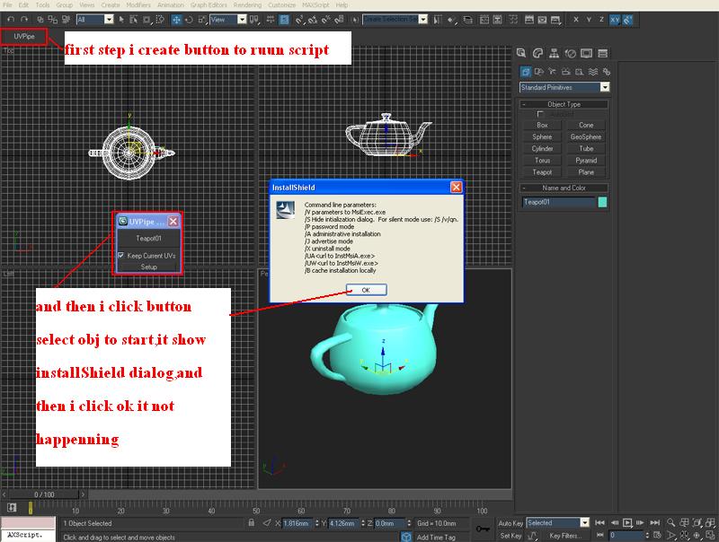Image resolution: width=719 pixels, height=542 pixels.
Task: Toggle the AutoGrid checkbox
Action: click(540, 114)
